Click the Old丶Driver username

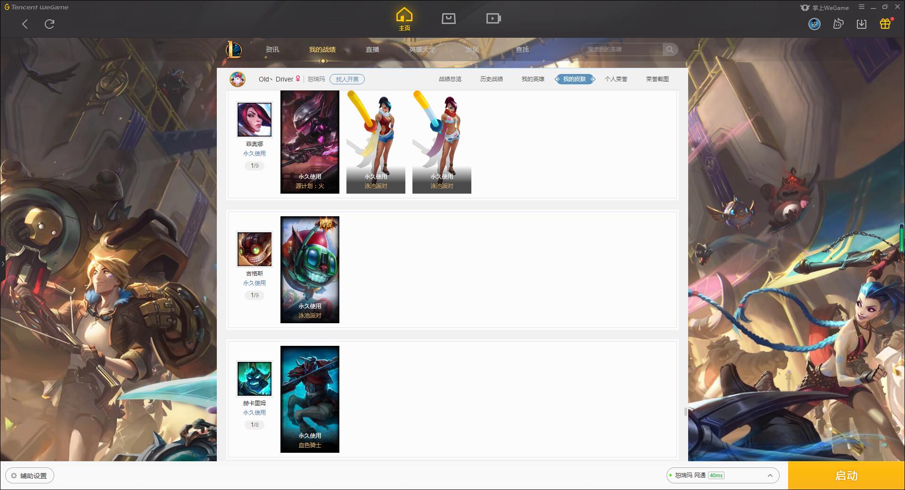tap(276, 79)
